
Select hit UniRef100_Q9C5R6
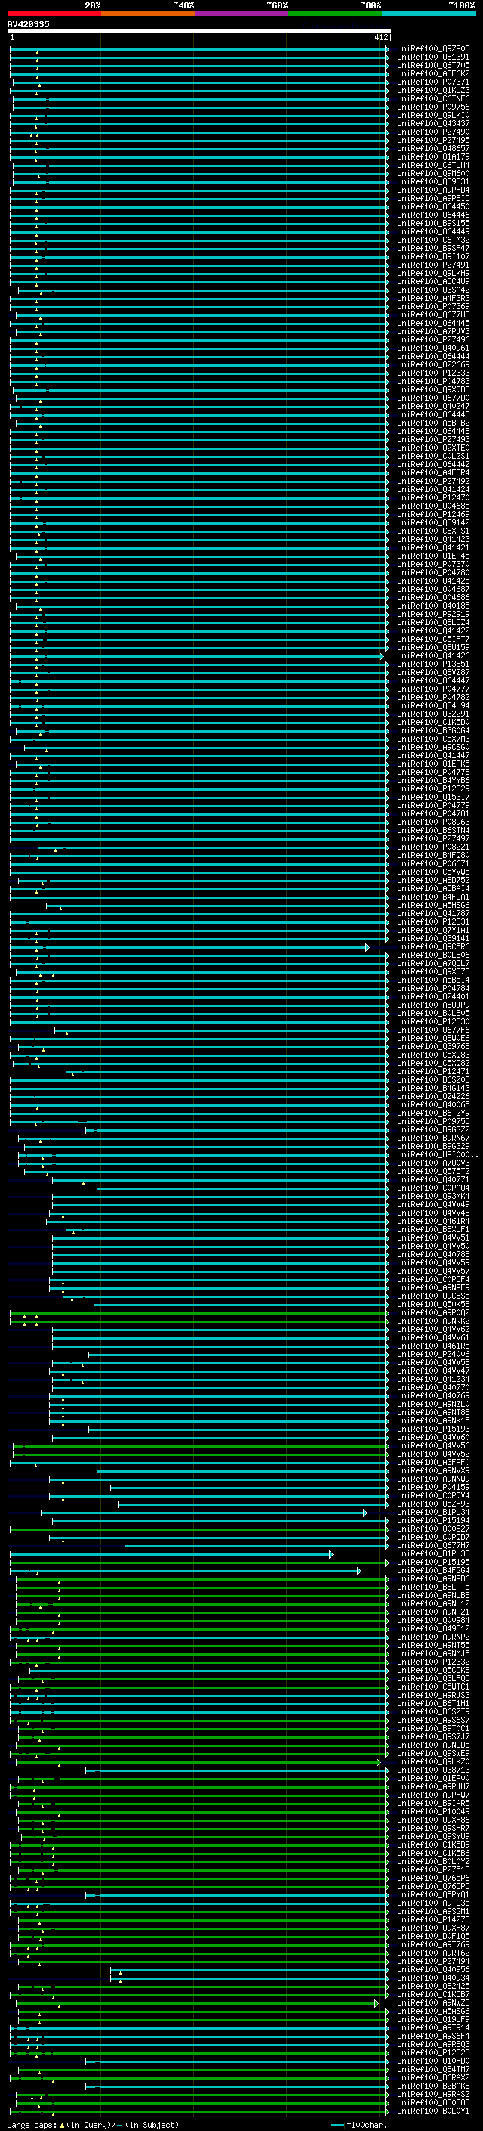coord(433,946)
